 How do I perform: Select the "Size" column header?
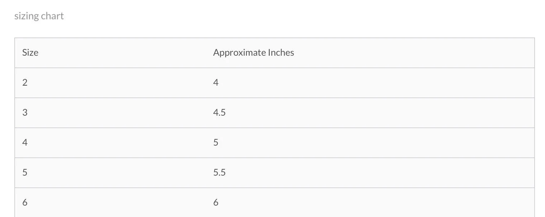[30, 53]
